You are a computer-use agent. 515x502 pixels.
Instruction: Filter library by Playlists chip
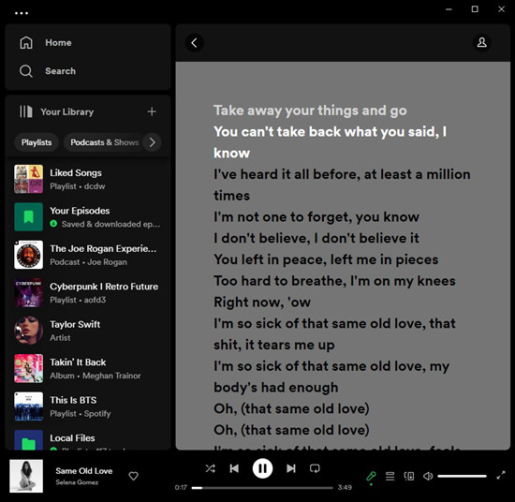coord(37,142)
